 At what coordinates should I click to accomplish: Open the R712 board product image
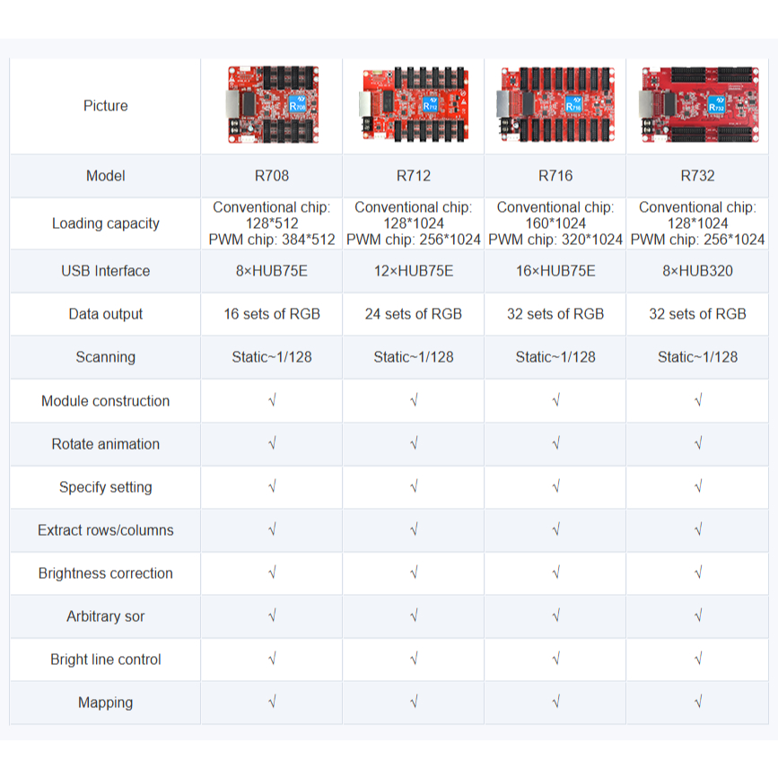point(414,105)
